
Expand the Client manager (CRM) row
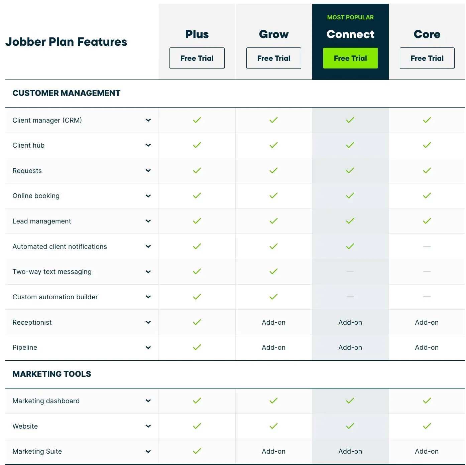tap(148, 120)
